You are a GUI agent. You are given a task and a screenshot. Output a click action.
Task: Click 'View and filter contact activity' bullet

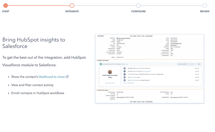(32, 85)
